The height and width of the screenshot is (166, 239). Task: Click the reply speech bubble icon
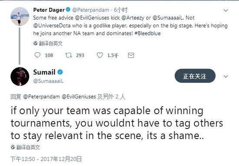(x=37, y=55)
